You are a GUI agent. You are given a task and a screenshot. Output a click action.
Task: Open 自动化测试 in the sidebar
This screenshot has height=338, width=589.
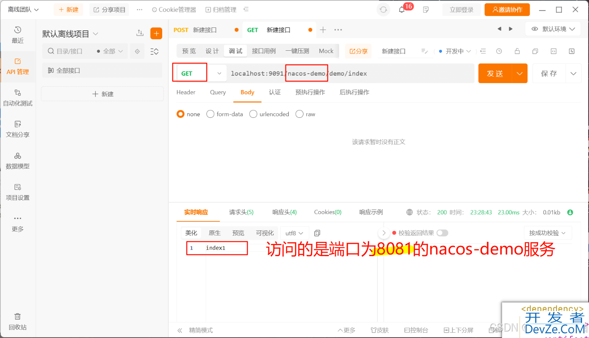[x=18, y=98]
